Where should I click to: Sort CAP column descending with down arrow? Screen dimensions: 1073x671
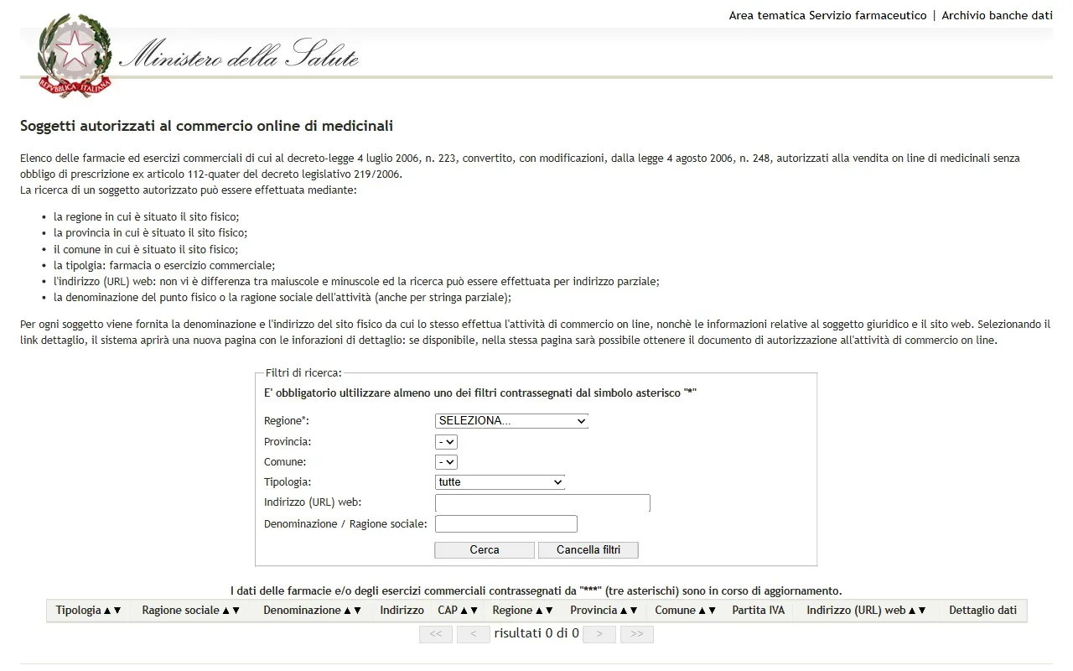[474, 611]
